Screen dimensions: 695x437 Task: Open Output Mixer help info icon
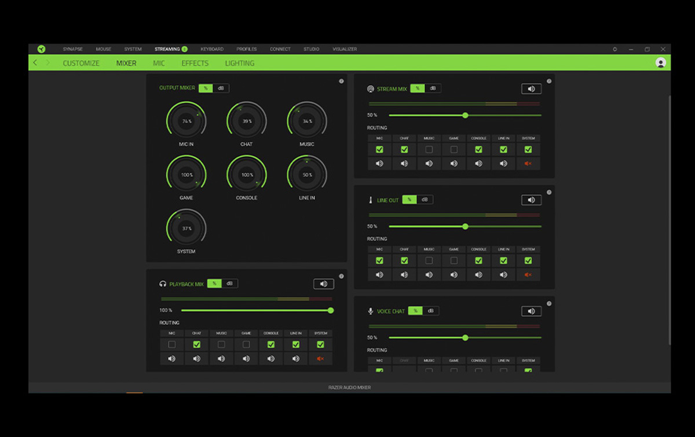pyautogui.click(x=341, y=81)
